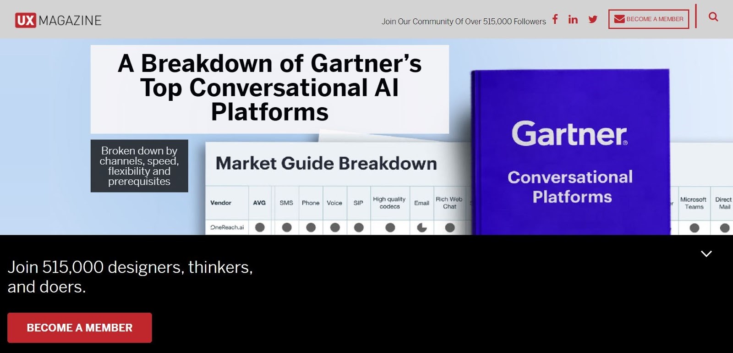This screenshot has height=353, width=733.
Task: Open the Twitter bird icon
Action: pyautogui.click(x=593, y=19)
